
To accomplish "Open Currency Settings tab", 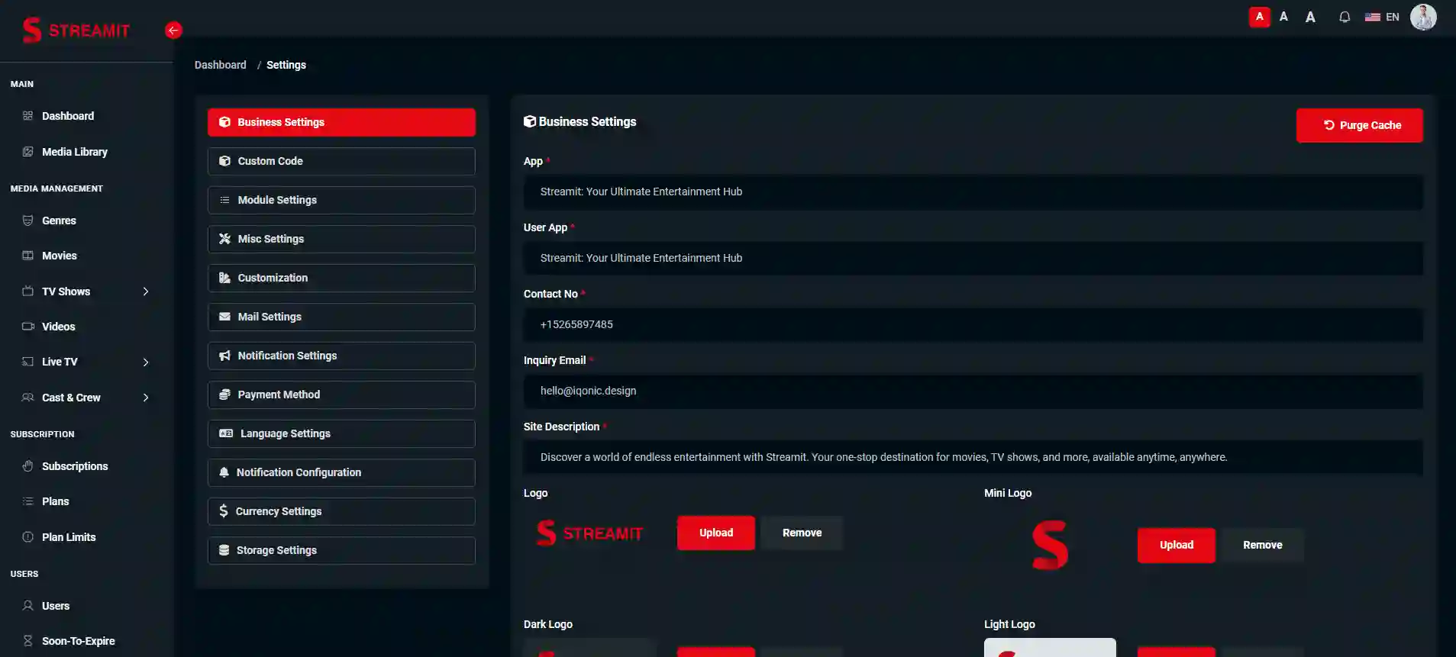I will pyautogui.click(x=341, y=511).
